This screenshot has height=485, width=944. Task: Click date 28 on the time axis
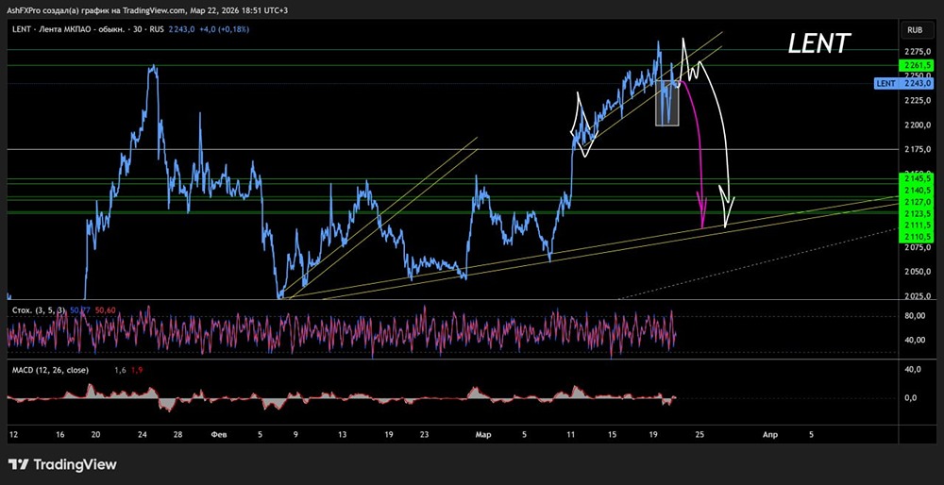coord(177,434)
